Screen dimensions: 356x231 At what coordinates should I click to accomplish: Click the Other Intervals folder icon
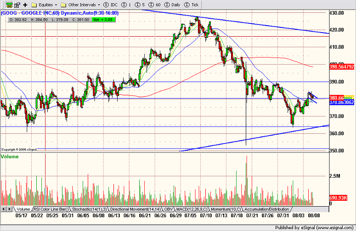point(63,5)
